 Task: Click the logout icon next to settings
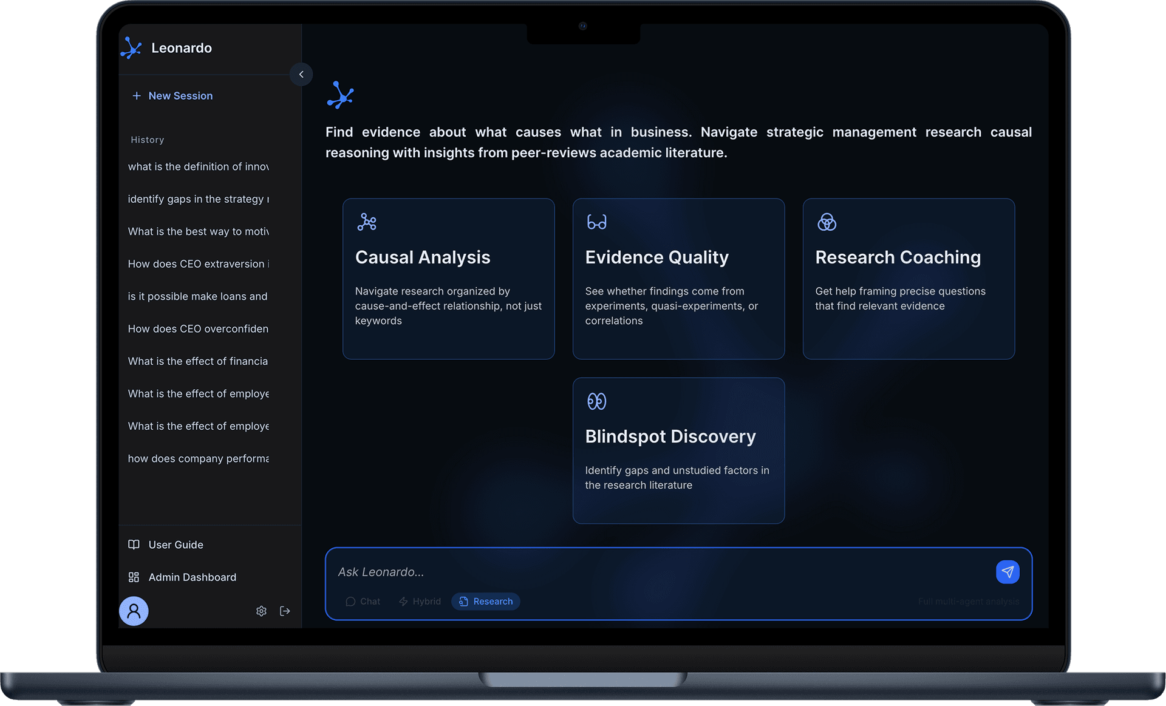(285, 611)
